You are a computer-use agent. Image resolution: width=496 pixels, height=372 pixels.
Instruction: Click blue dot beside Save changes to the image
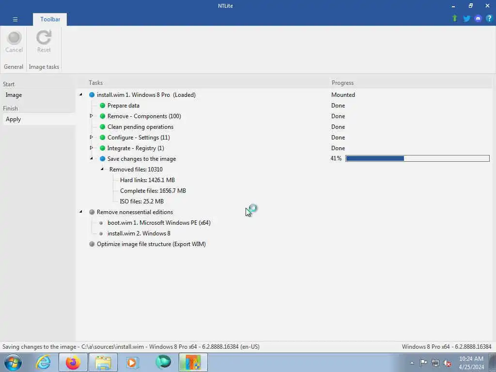pos(103,159)
